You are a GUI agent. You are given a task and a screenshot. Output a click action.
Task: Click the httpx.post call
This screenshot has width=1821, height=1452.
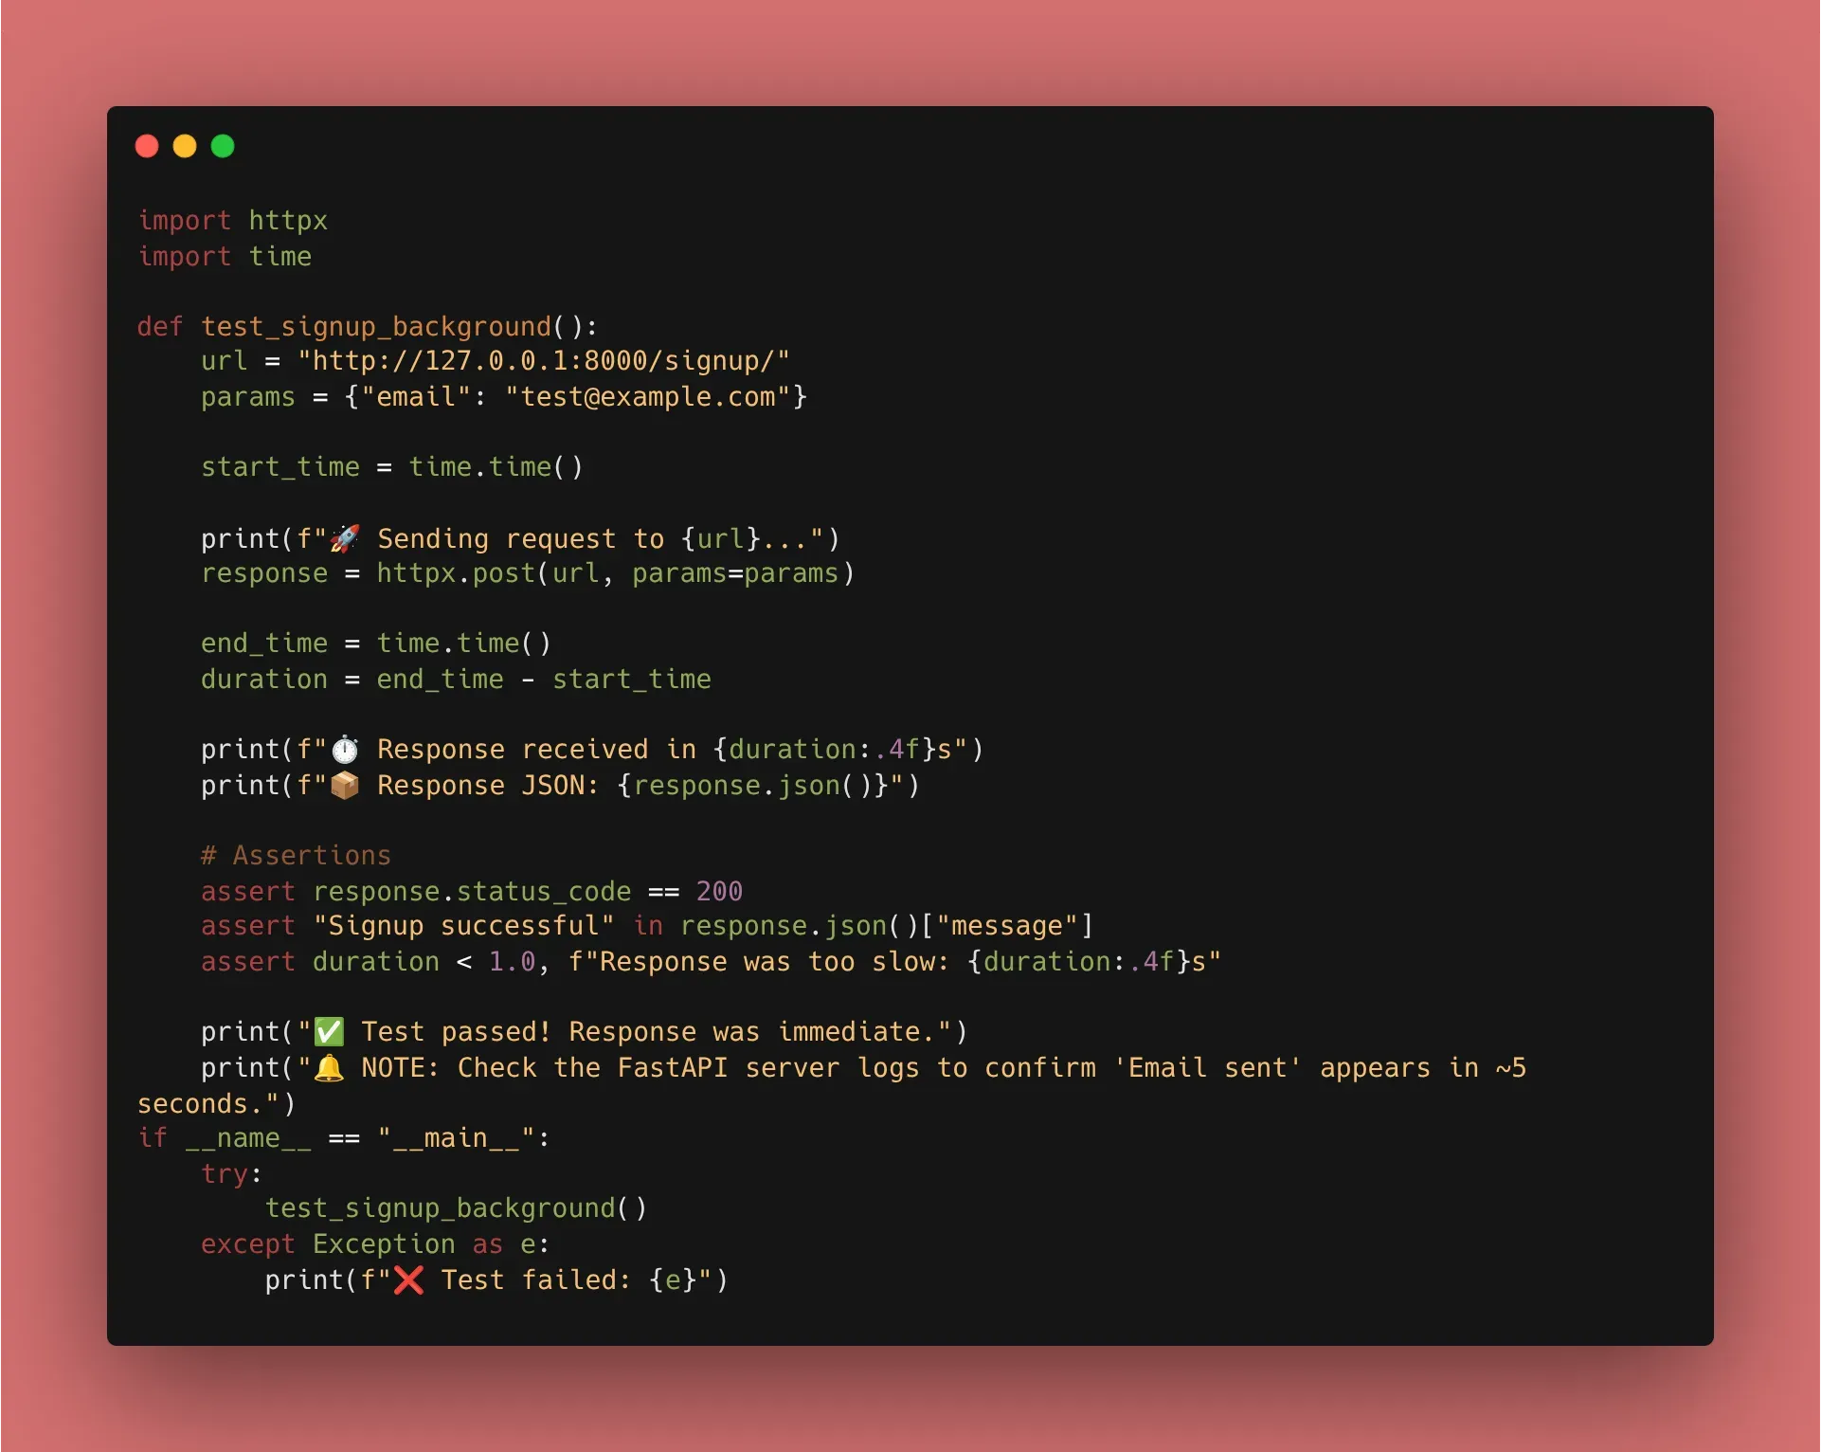pos(456,573)
